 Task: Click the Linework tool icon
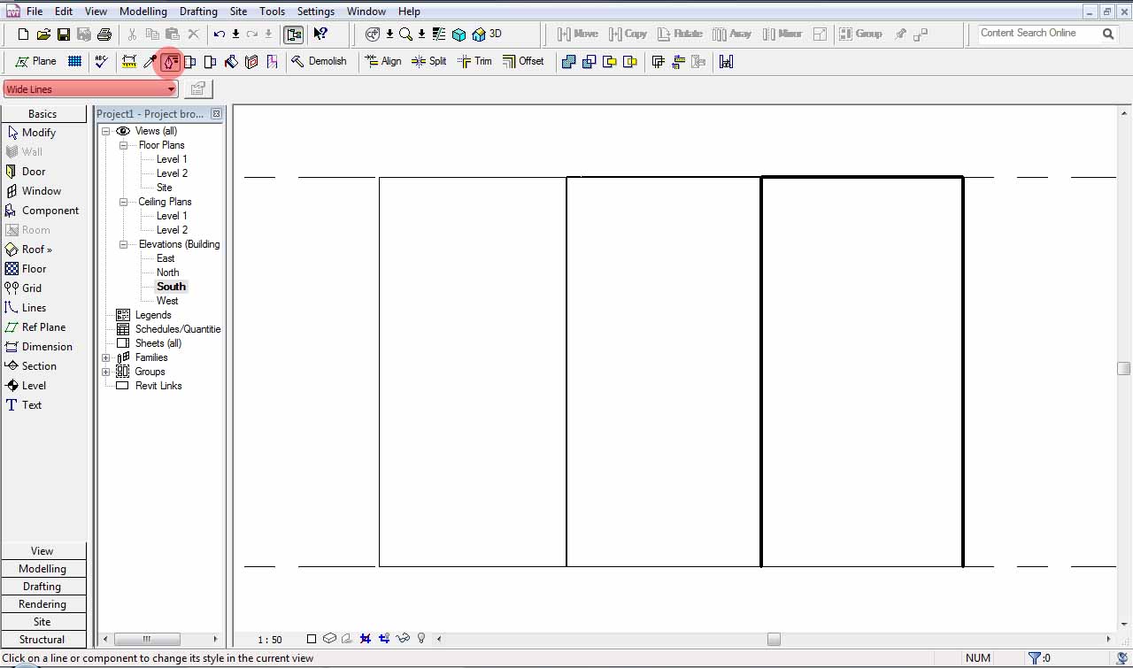coord(171,62)
